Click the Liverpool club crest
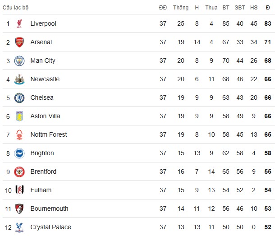This screenshot has width=275, height=236. click(x=19, y=23)
